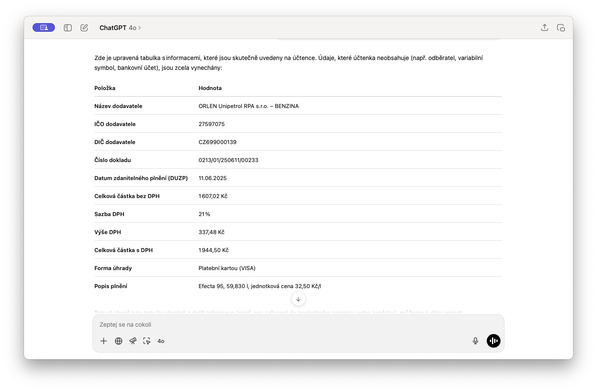Open the deep research telescope icon

click(133, 341)
